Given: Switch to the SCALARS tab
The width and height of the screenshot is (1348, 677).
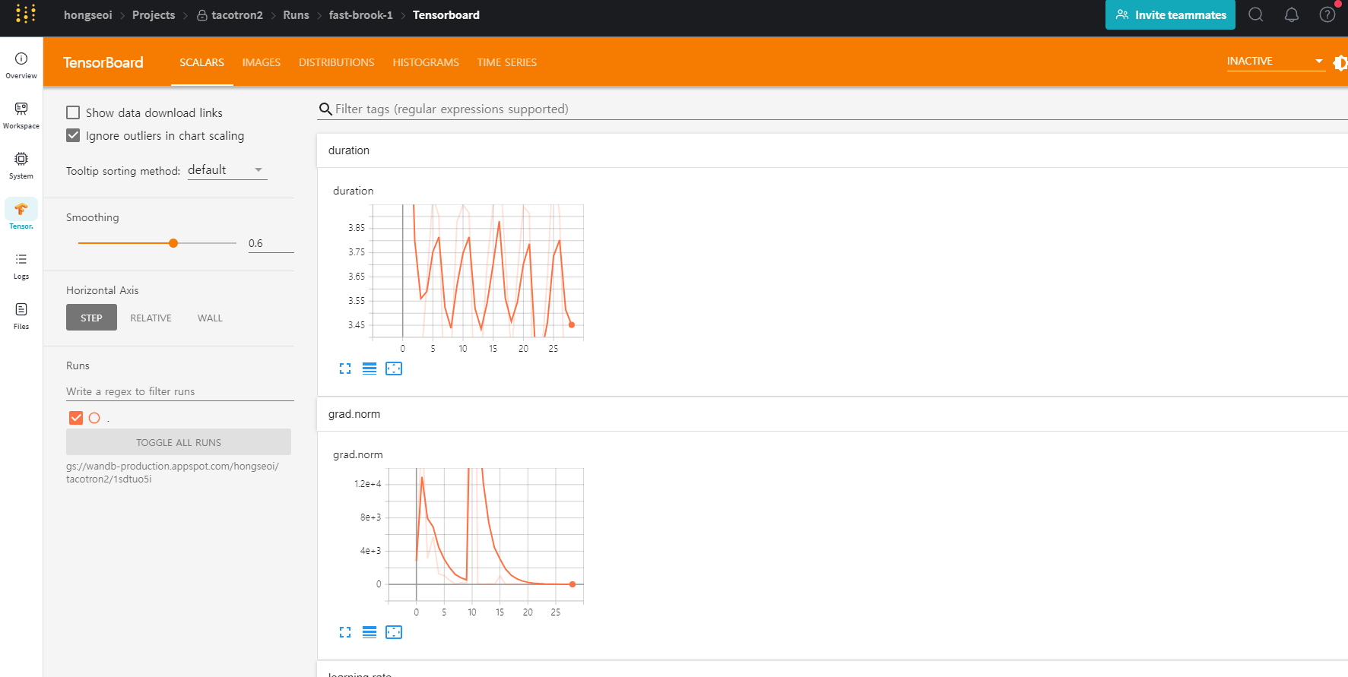Looking at the screenshot, I should click(x=201, y=62).
